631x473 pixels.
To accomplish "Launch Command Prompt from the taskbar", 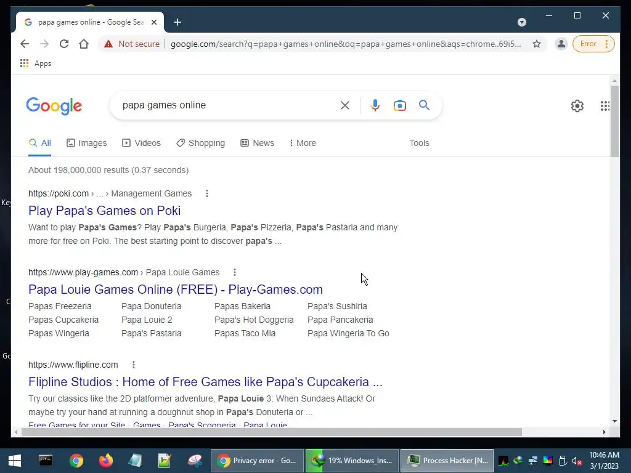I will coord(46,461).
